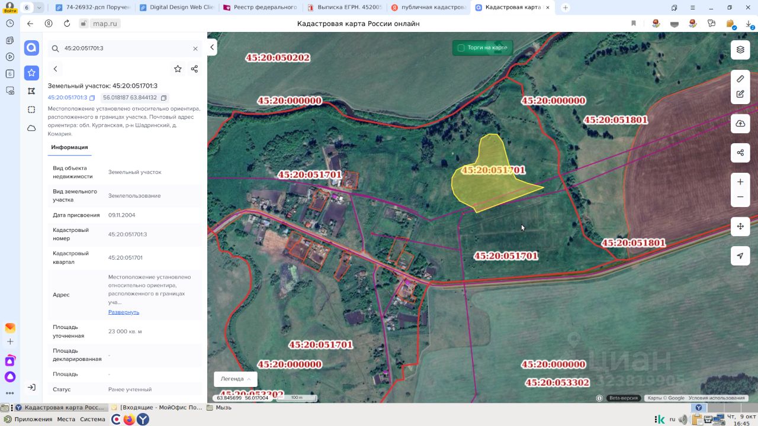The image size is (758, 426).
Task: Click 'Развернуть' to expand address
Action: (x=124, y=312)
